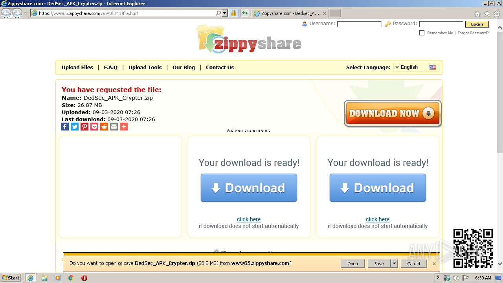
Task: Open Internet Explorer in the taskbar
Action: click(x=31, y=277)
